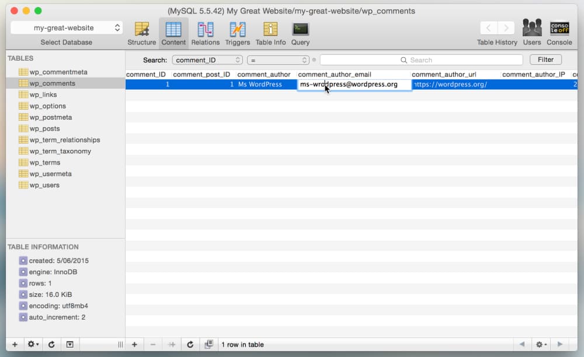Open the table actions gear menu
The width and height of the screenshot is (584, 357).
click(x=33, y=344)
